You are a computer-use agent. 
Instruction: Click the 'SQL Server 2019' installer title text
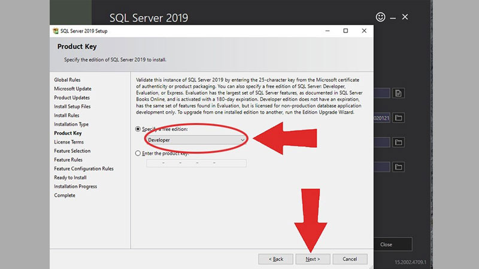(148, 18)
